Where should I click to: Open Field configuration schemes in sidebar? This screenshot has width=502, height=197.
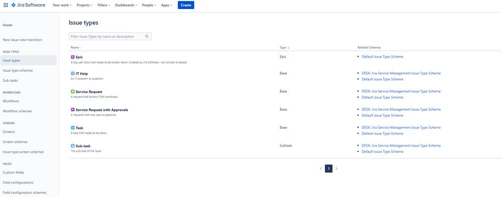coord(24,193)
